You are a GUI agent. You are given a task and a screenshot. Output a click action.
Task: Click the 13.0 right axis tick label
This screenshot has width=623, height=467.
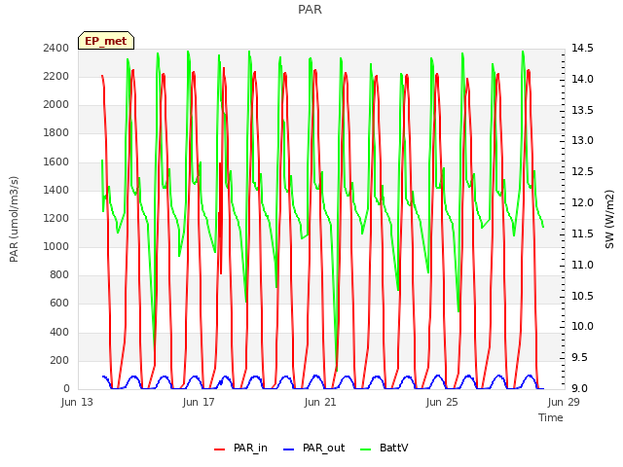pos(582,140)
